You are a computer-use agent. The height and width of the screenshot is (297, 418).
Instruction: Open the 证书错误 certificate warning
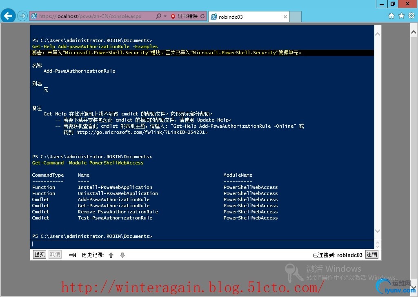pos(188,16)
